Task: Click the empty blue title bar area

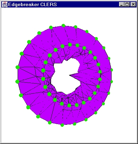Action: [88, 4]
